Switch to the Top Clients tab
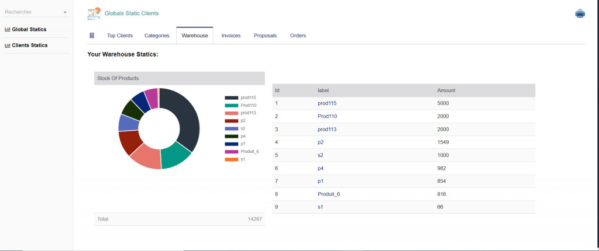 [x=119, y=36]
